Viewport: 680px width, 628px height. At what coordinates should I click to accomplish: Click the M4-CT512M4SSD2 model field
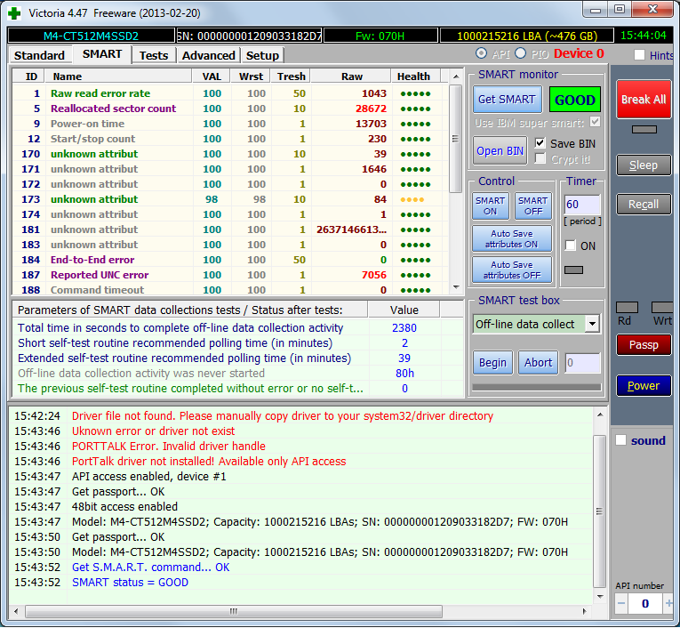pos(91,36)
